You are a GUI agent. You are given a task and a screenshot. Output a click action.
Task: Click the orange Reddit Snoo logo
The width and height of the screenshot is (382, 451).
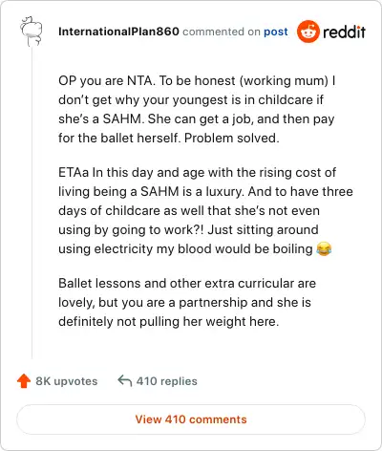pos(308,32)
